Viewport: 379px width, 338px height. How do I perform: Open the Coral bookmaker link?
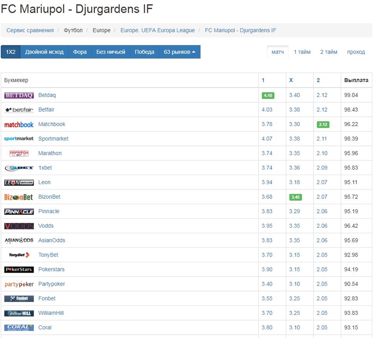45,328
